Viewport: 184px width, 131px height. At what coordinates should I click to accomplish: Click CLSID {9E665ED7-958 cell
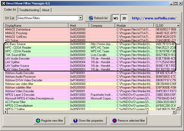click(x=165, y=30)
